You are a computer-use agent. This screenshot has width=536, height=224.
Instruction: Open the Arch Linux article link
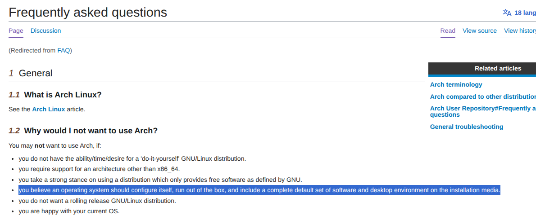49,109
